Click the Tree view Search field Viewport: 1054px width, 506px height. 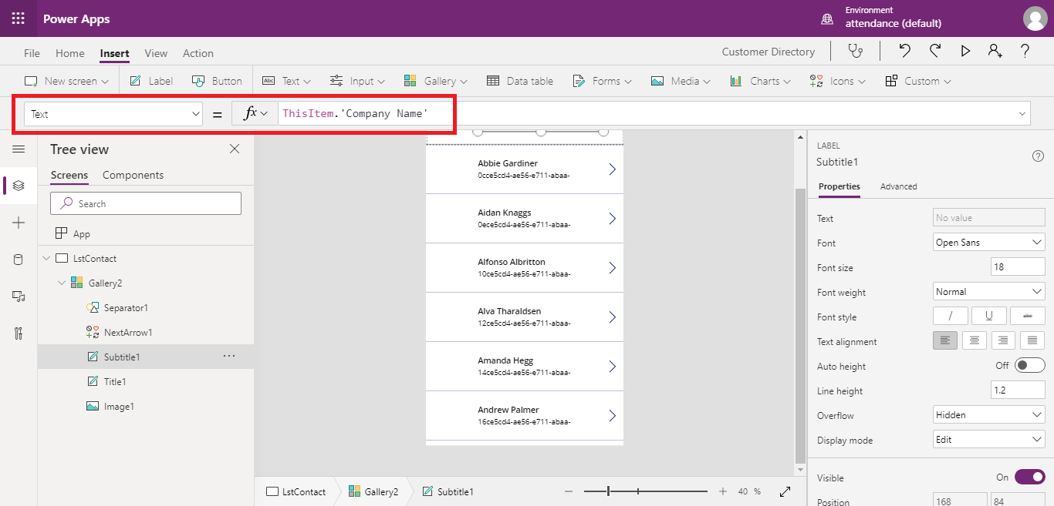click(146, 203)
